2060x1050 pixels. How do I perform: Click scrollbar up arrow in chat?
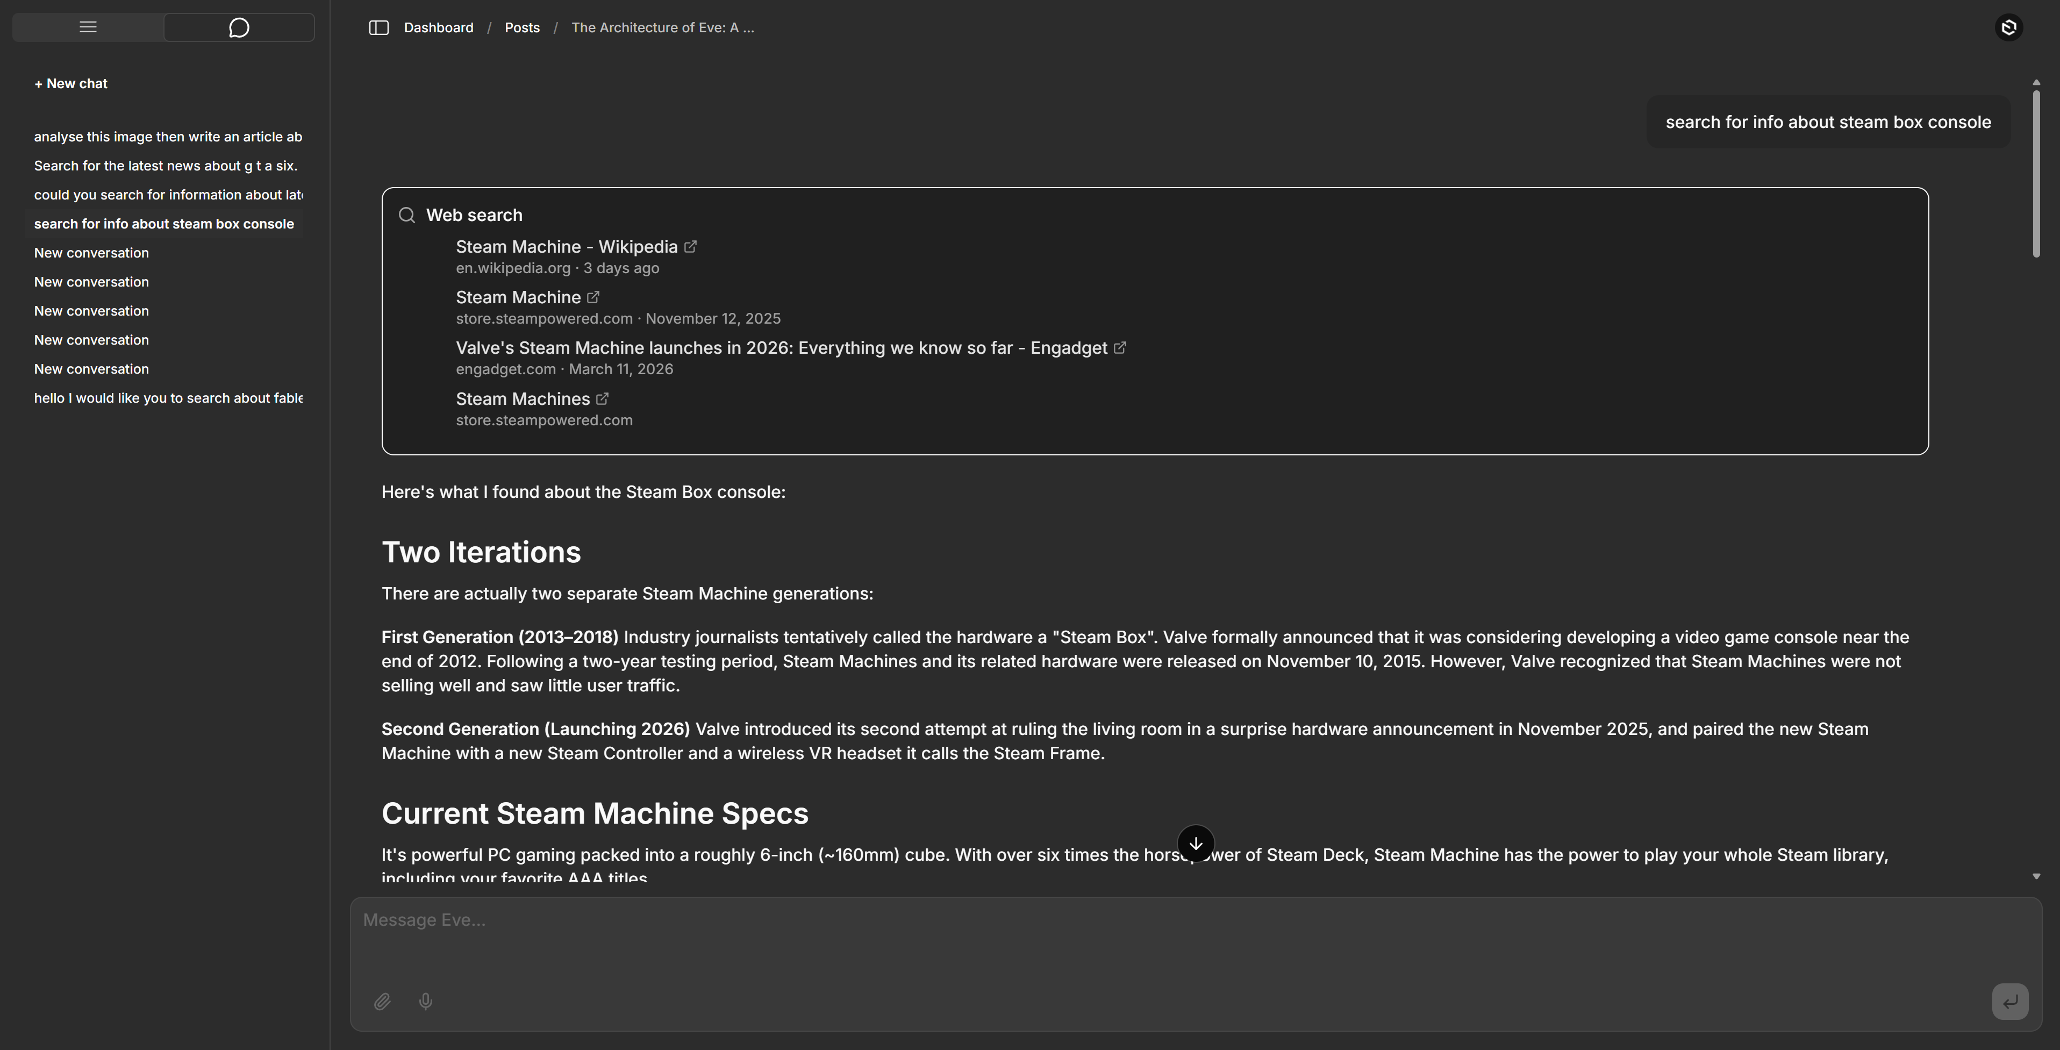2036,82
